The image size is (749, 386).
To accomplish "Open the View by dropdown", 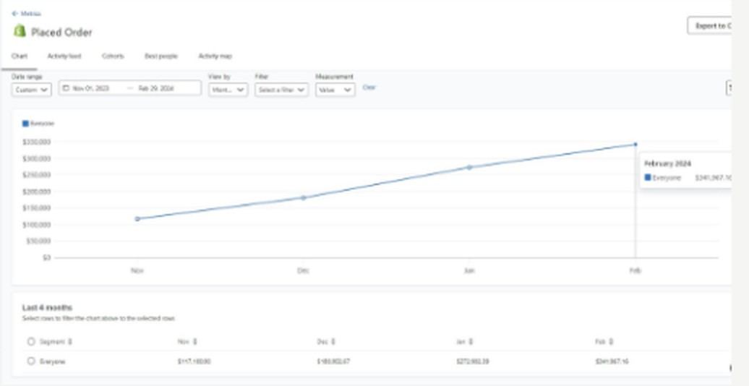I will point(228,90).
